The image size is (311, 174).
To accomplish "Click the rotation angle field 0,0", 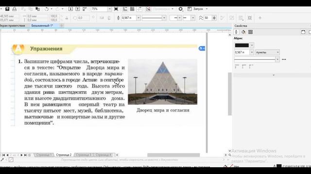I will [x=83, y=18].
